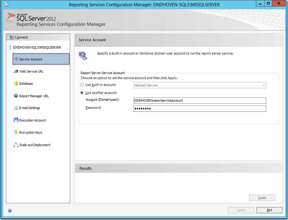Open Web Service URL page

point(31,71)
